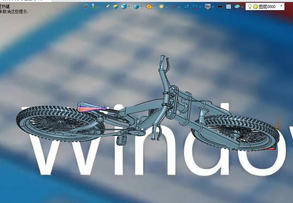Open dropdown arrow next to orange polygon icon
Screen dimensions: 293x203
154,7
